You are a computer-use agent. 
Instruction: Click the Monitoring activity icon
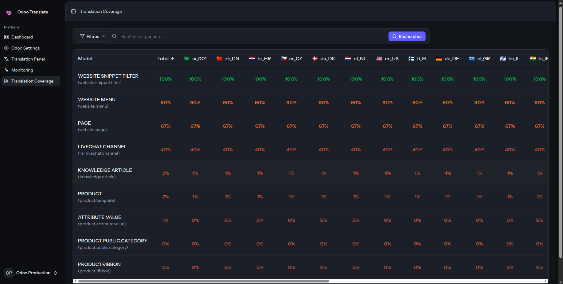6,70
